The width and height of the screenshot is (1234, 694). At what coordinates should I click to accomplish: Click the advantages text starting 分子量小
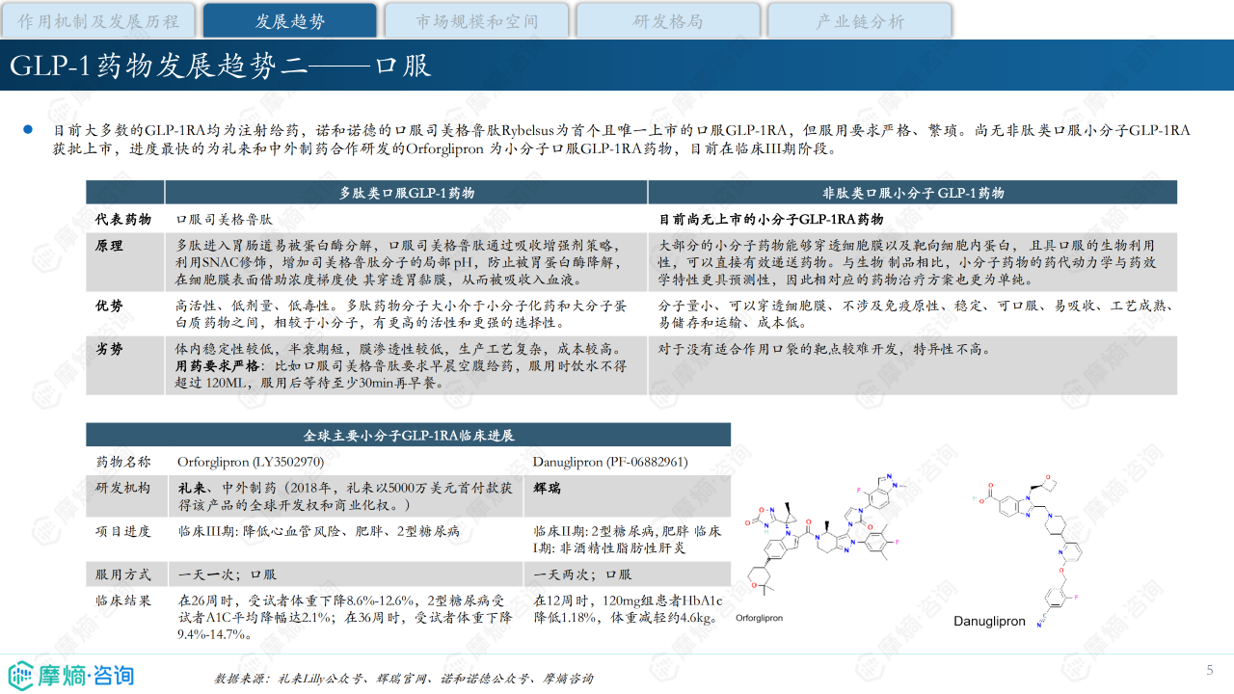(x=915, y=313)
